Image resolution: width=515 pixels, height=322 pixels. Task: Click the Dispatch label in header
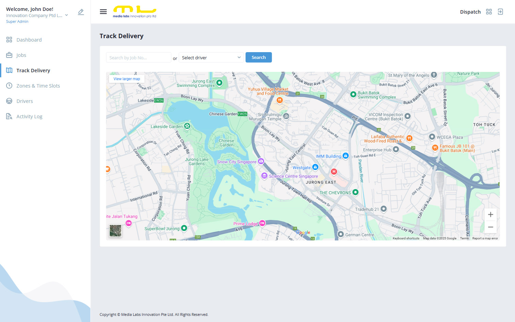pyautogui.click(x=470, y=12)
